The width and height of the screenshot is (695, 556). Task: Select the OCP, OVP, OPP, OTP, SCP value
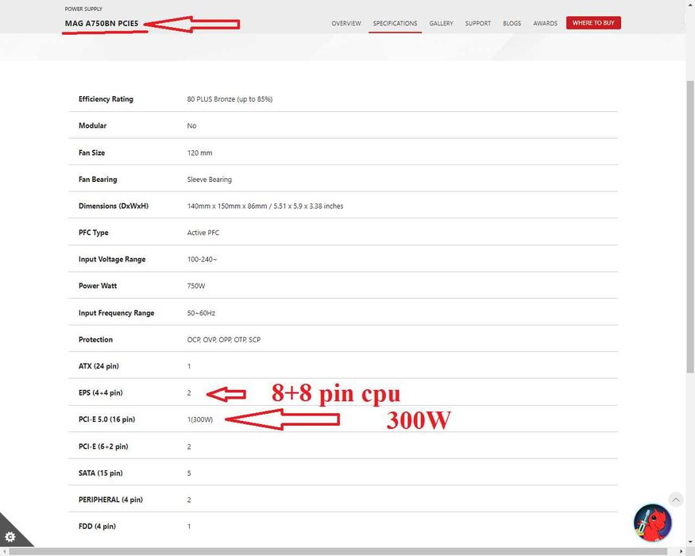coord(224,340)
